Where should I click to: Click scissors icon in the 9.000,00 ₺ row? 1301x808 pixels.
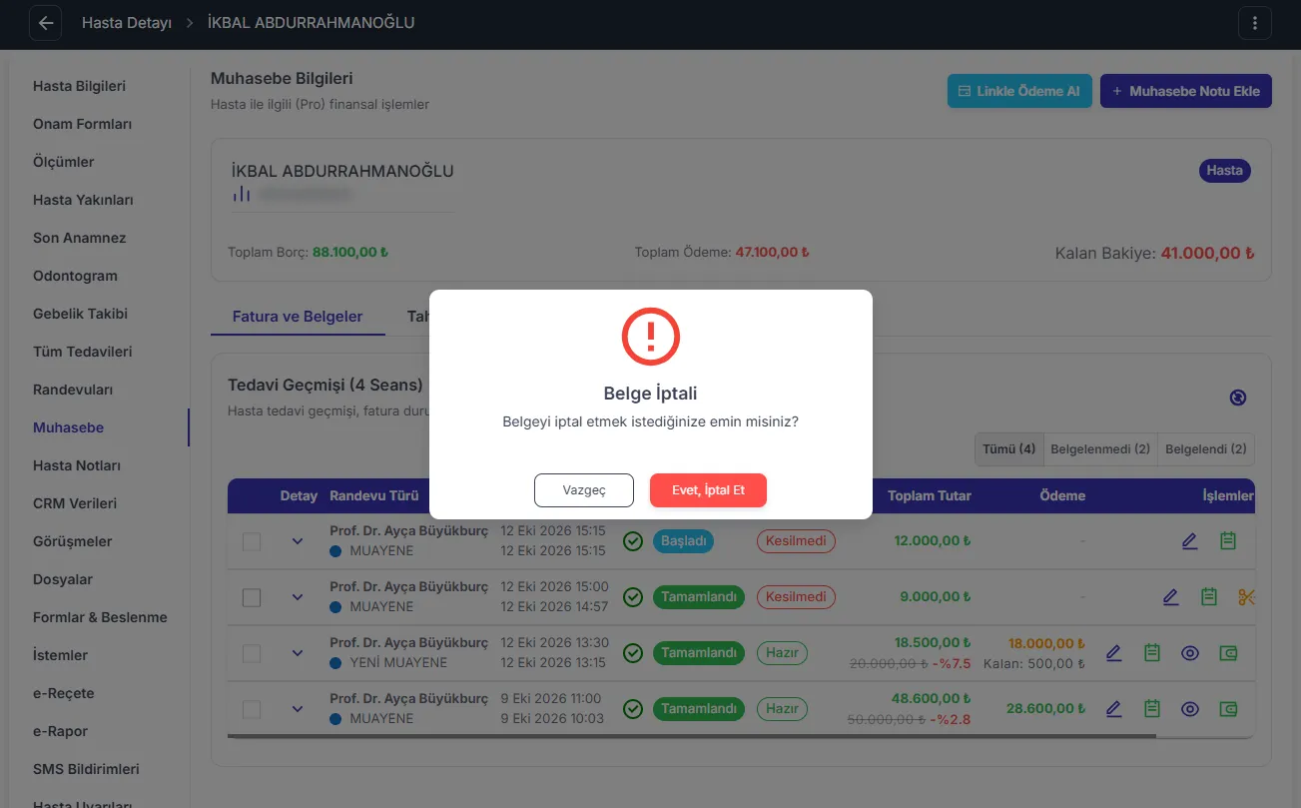(1246, 597)
